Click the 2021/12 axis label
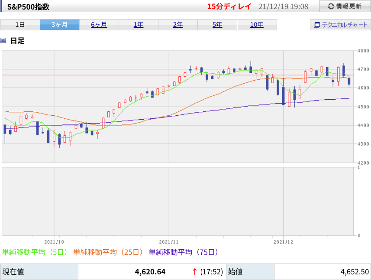 coord(283,242)
